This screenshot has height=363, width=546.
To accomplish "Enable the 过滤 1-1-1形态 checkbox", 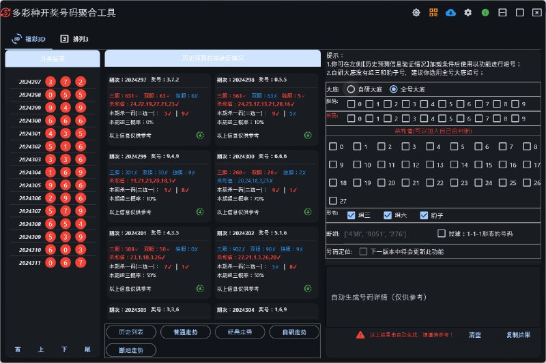I will 442,234.
